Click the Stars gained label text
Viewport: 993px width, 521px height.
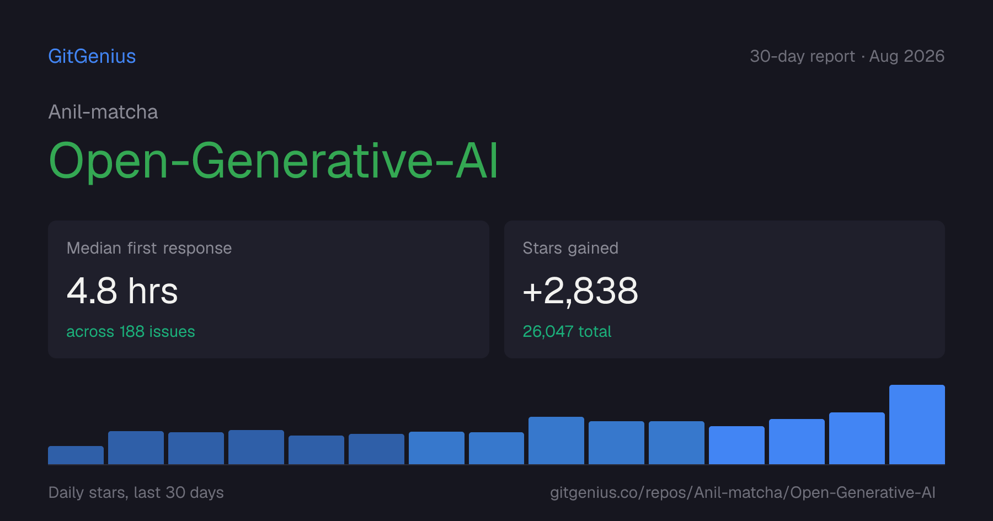pos(570,248)
